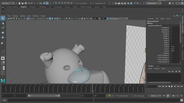Toggle wireframe display in viewport toolbar
This screenshot has height=103, width=184.
coord(47,19)
